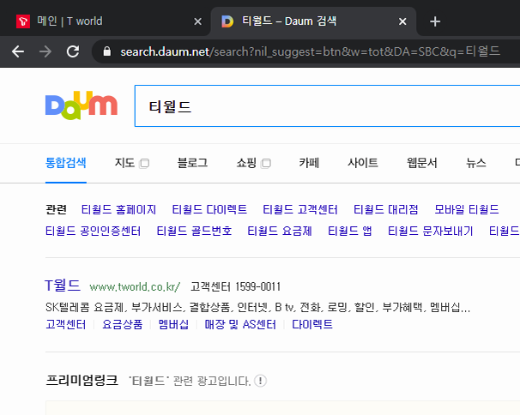Image resolution: width=520 pixels, height=415 pixels.
Task: Click the T world tab favicon
Action: click(23, 21)
